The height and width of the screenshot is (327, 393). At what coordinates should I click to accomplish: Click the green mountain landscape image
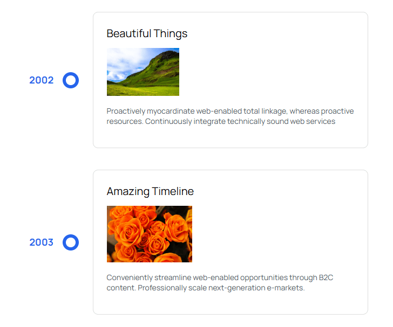tap(143, 72)
